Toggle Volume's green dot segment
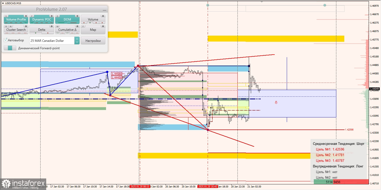Screen dimensions: 381x190 pyautogui.click(x=90, y=23)
